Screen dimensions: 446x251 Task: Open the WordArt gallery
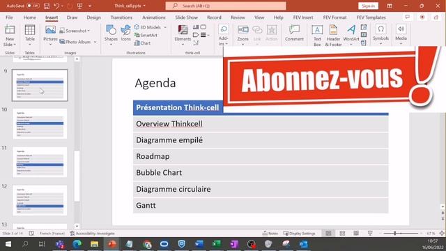tap(351, 35)
